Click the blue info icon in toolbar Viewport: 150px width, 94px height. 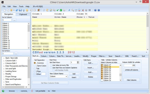(99, 10)
